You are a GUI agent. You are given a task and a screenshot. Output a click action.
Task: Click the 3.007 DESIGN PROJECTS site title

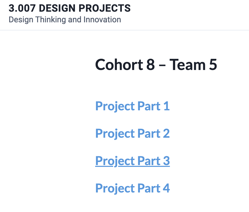click(70, 8)
